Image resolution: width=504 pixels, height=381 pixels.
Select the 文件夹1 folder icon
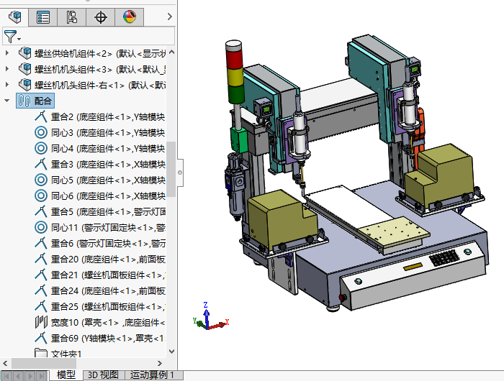point(41,353)
